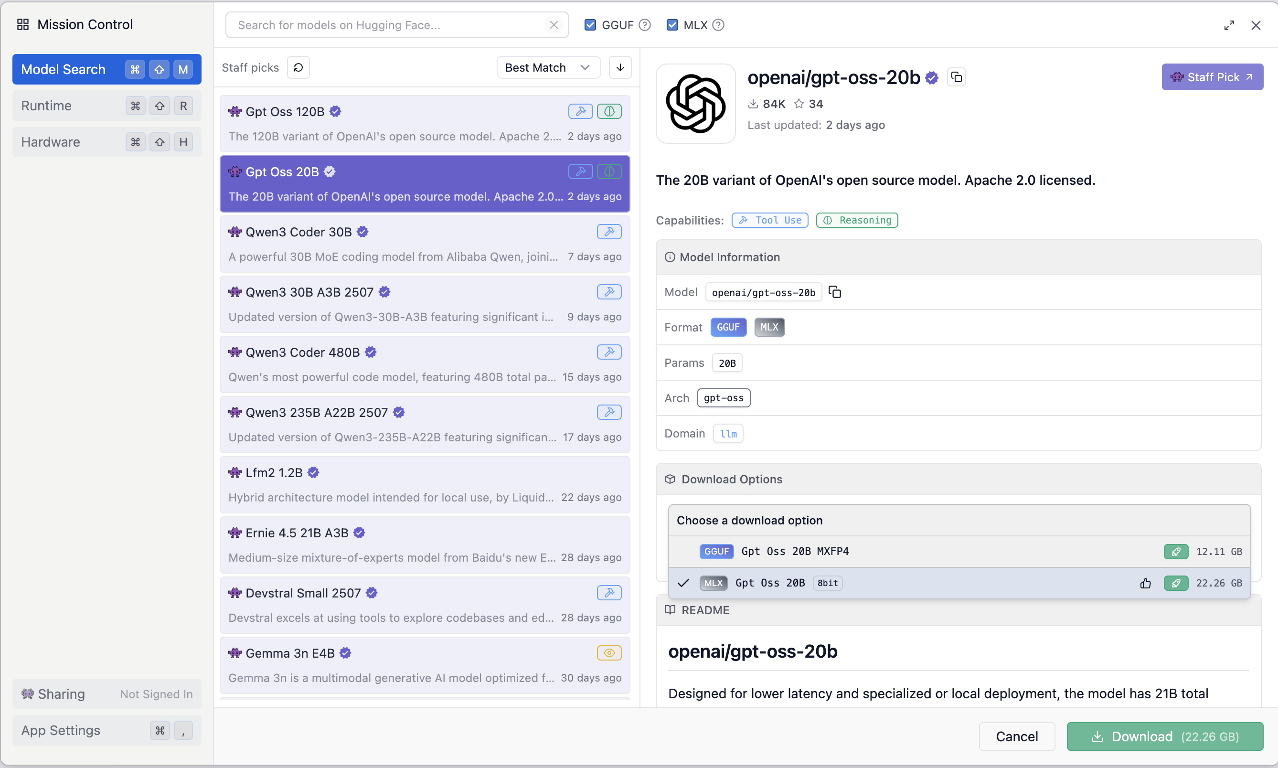Select Qwen3 235B A22B 2507 in the list
This screenshot has width=1278, height=768.
[424, 425]
